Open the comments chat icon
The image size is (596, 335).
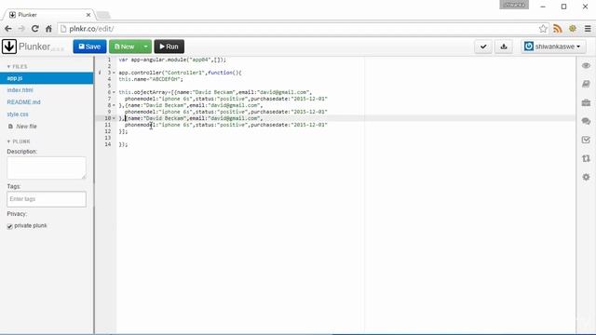click(x=586, y=121)
